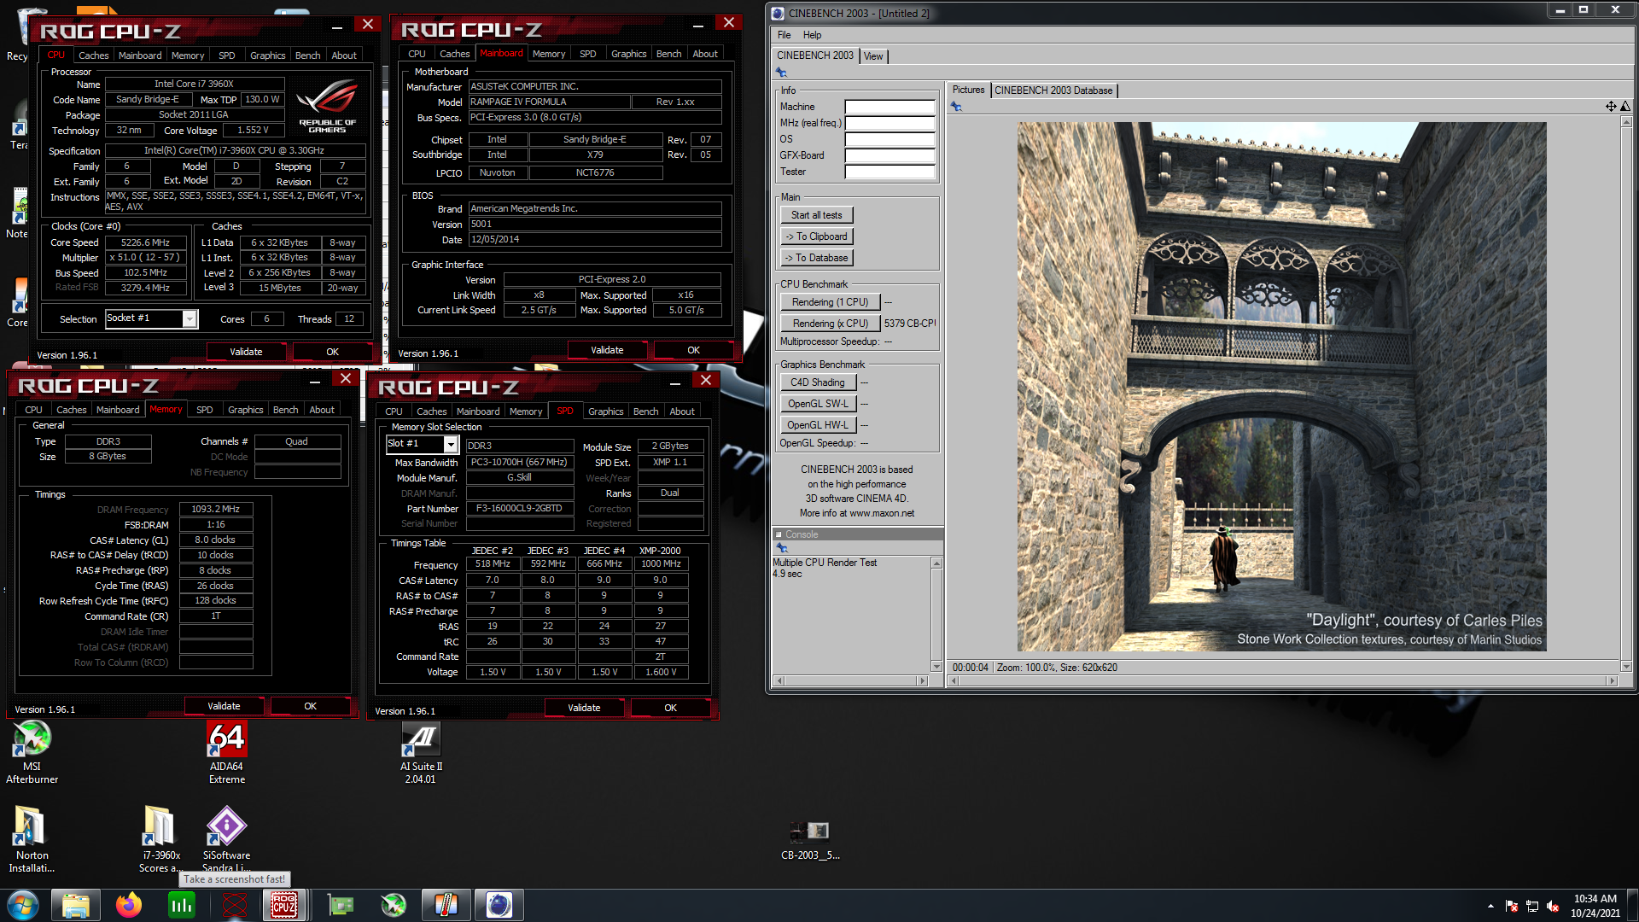Click the Daylight rendered image
The height and width of the screenshot is (922, 1639).
click(x=1281, y=387)
